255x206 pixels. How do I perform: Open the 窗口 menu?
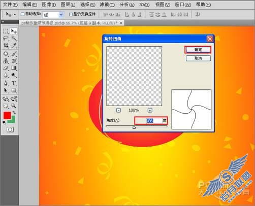(183, 5)
